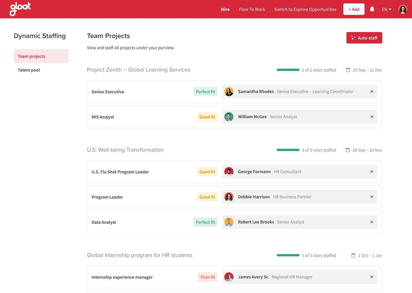Click Robert Lee Brooks' profile photo
Image resolution: width=412 pixels, height=293 pixels.
tap(229, 222)
